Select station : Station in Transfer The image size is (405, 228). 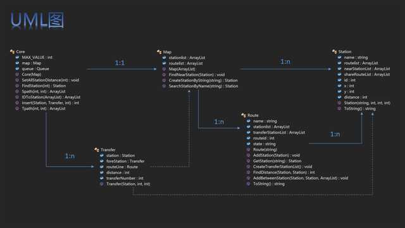click(x=121, y=155)
